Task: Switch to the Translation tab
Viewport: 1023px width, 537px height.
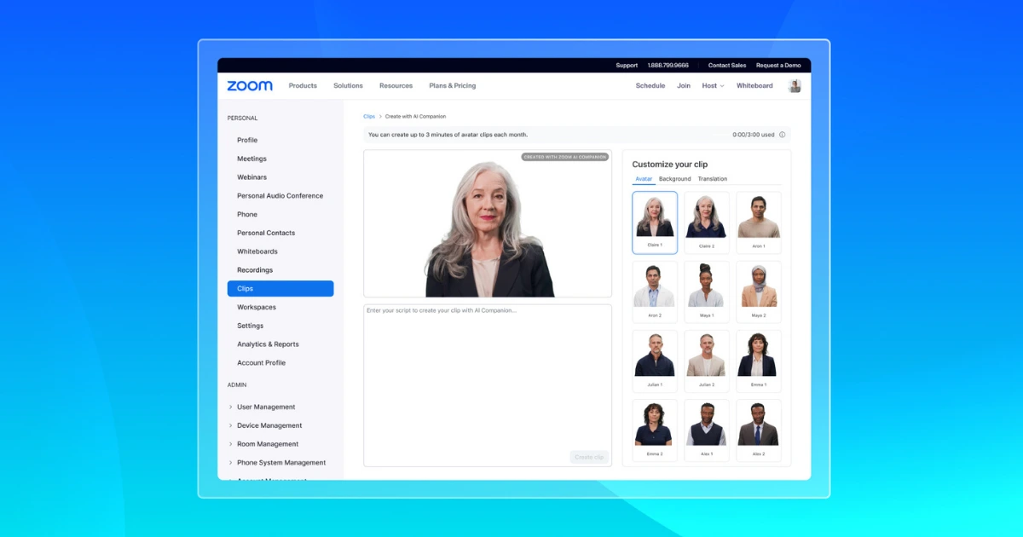Action: (x=712, y=179)
